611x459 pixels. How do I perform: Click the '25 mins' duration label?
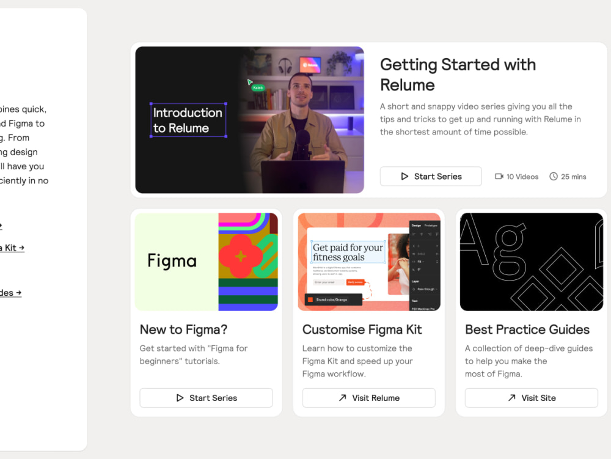[573, 177]
